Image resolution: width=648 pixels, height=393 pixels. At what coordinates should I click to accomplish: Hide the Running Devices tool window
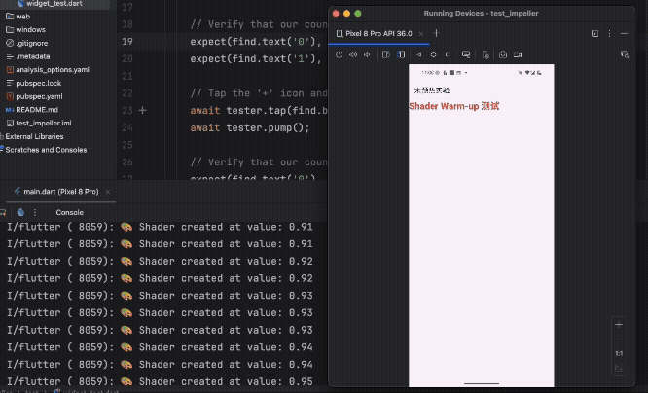click(x=625, y=33)
